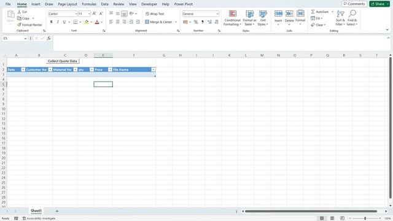Open font color dropdown arrow
This screenshot has width=393, height=221.
(x=102, y=22)
